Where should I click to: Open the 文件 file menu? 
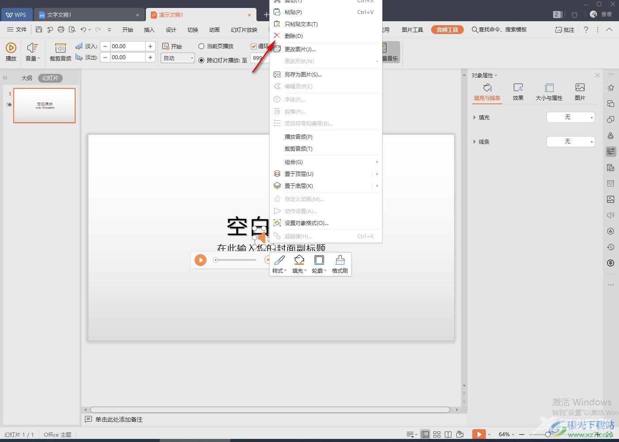[x=17, y=30]
